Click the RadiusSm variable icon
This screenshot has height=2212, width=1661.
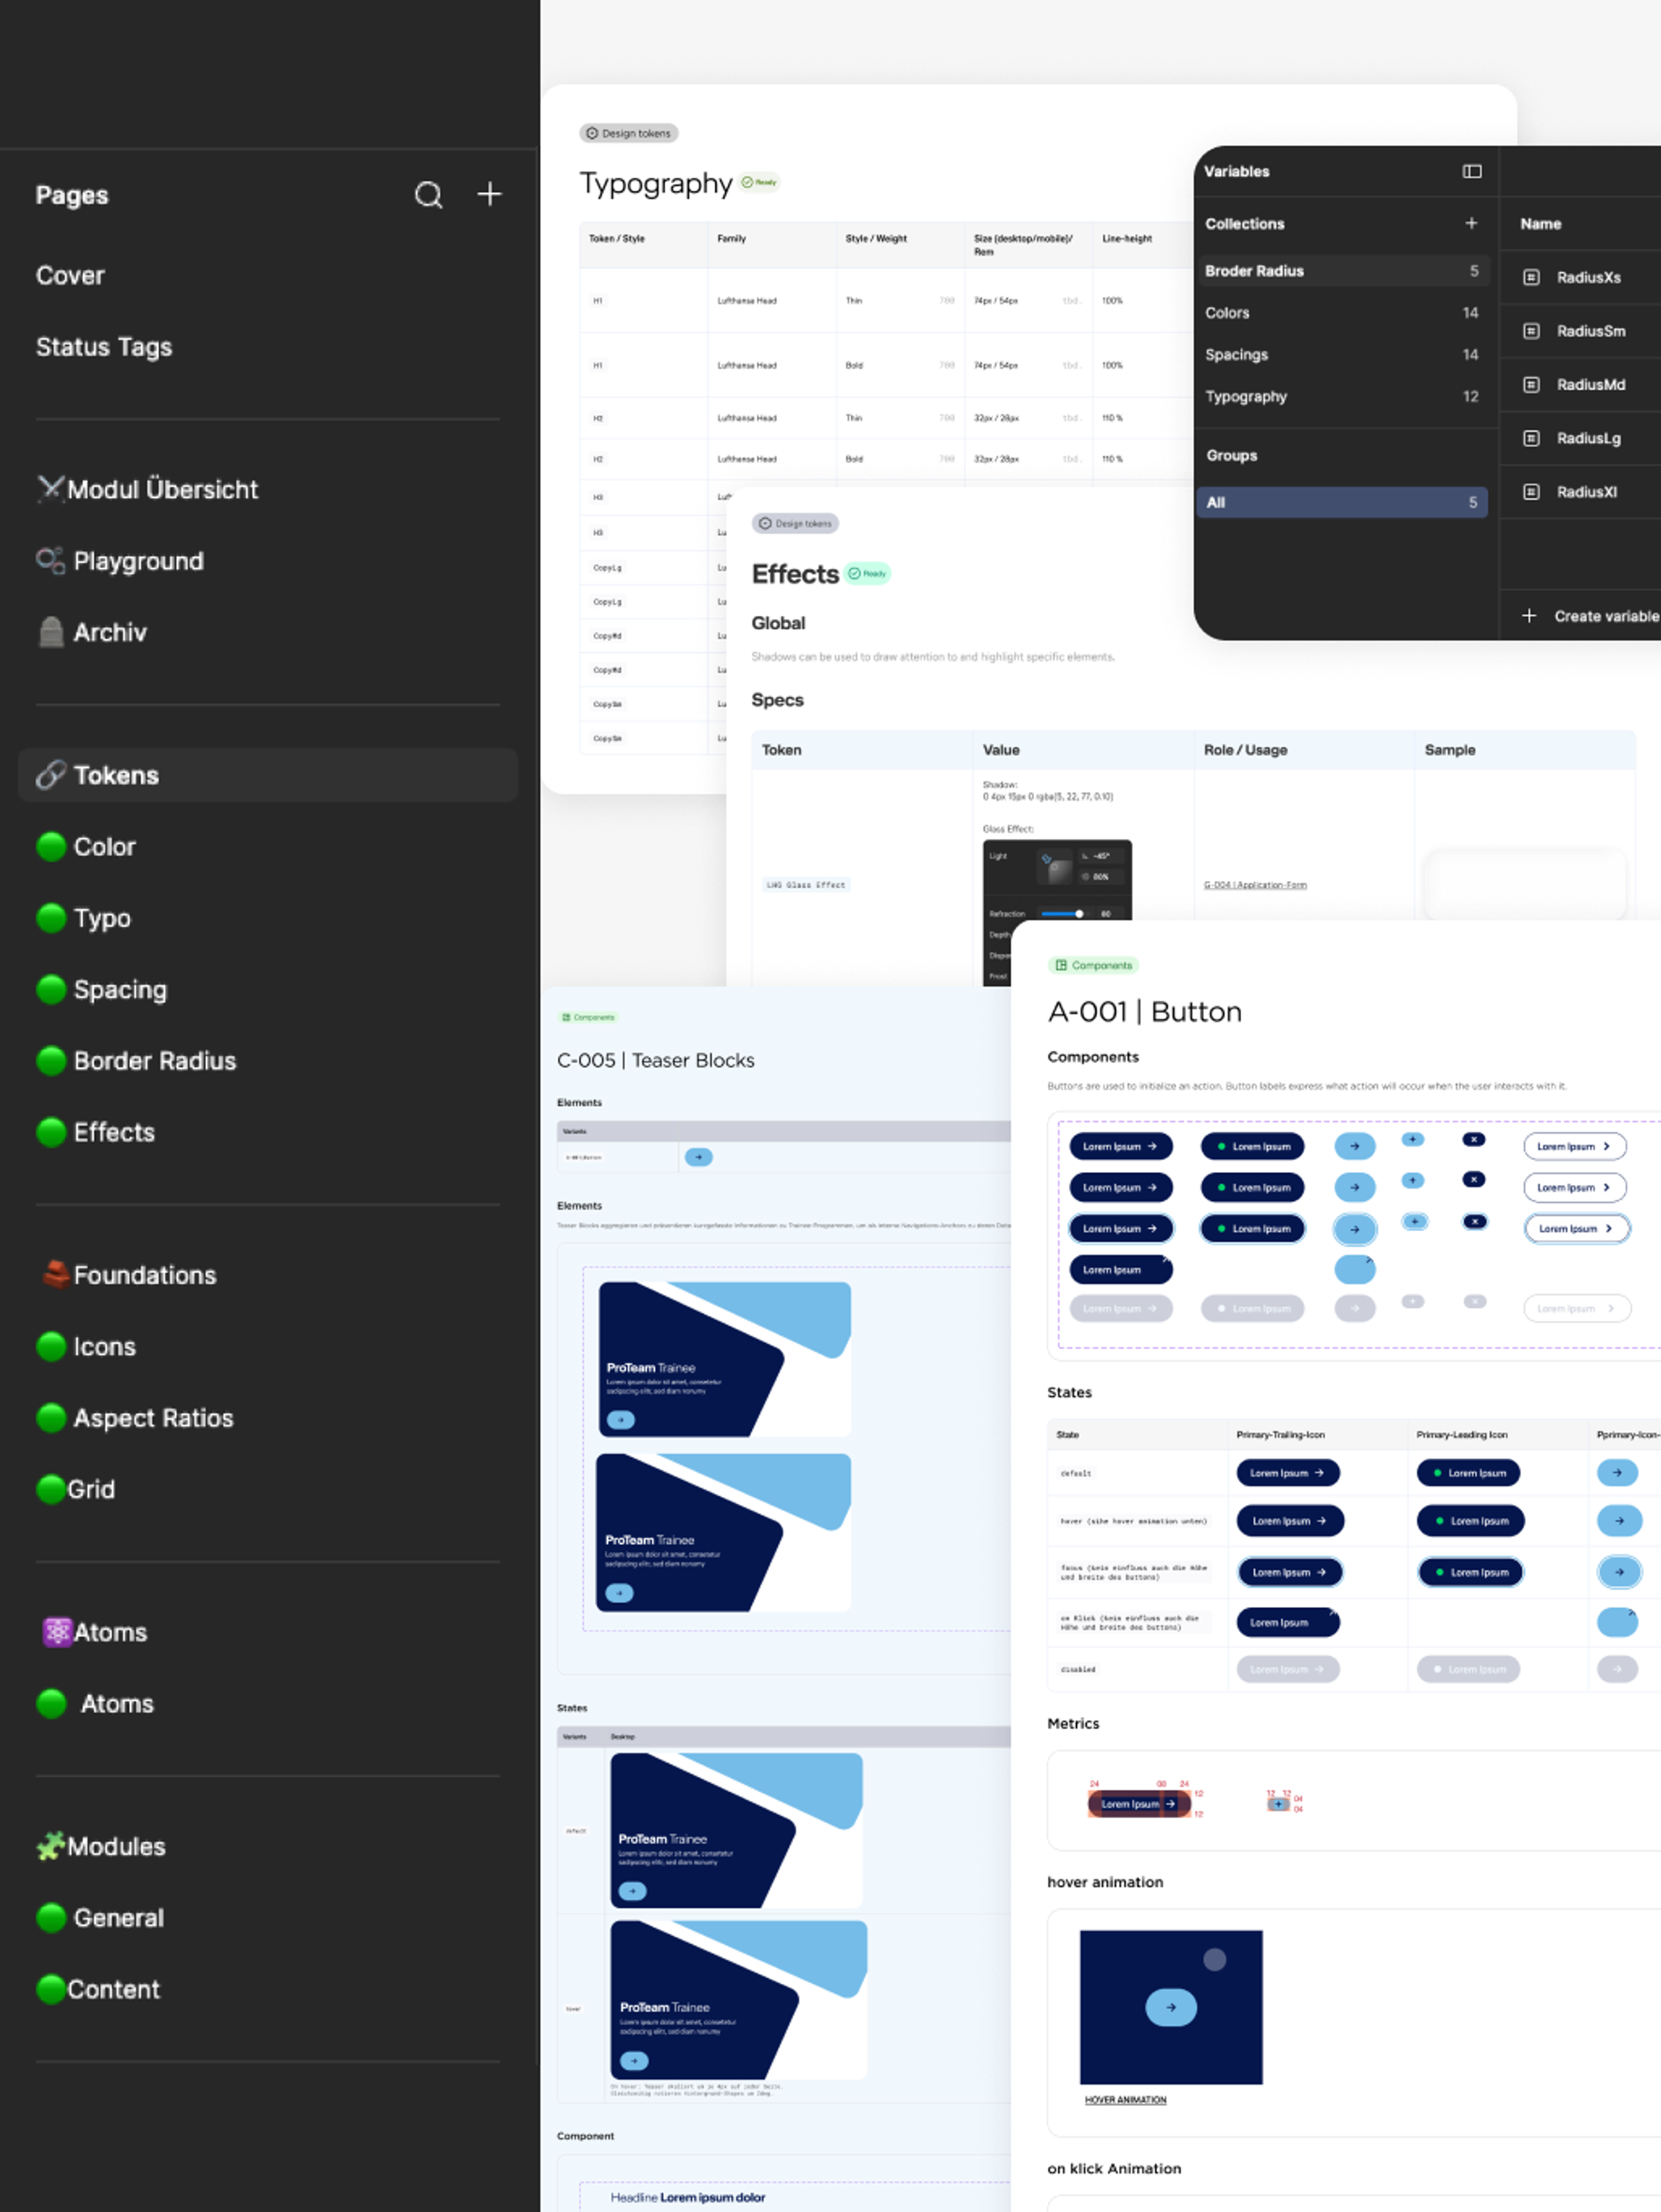(x=1531, y=331)
